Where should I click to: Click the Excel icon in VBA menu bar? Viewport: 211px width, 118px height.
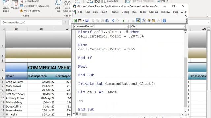(75, 12)
